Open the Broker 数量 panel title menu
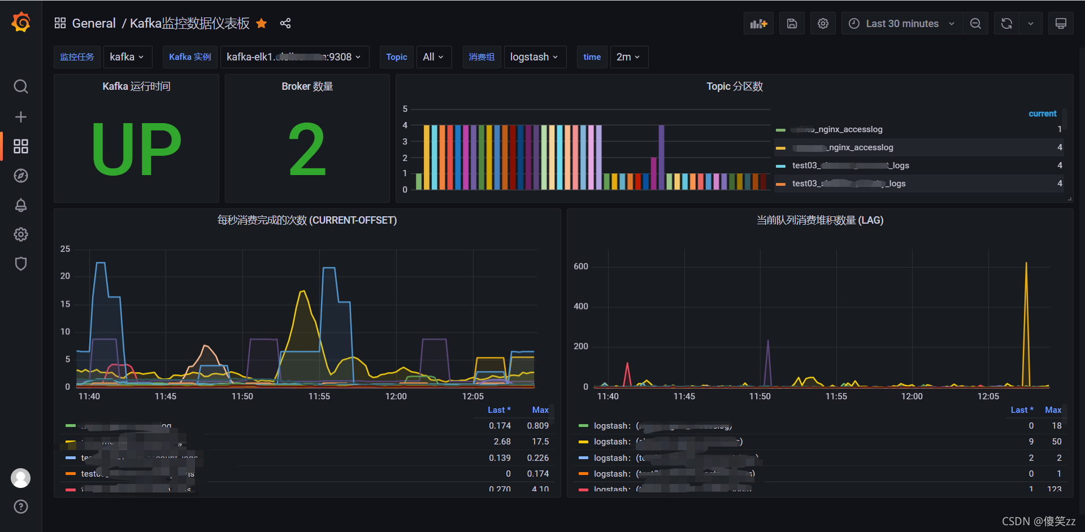Screen dimensions: 1085x532 point(307,86)
